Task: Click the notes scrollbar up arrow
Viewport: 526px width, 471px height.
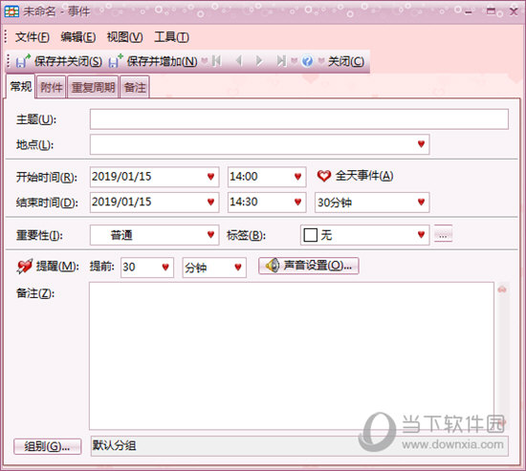Action: [x=502, y=289]
